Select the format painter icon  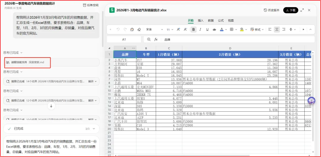click(132, 30)
